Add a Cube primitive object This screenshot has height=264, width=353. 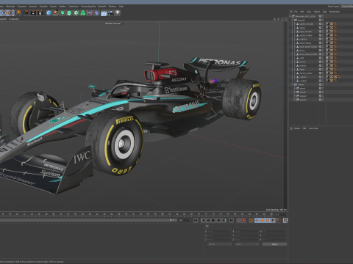[49, 12]
